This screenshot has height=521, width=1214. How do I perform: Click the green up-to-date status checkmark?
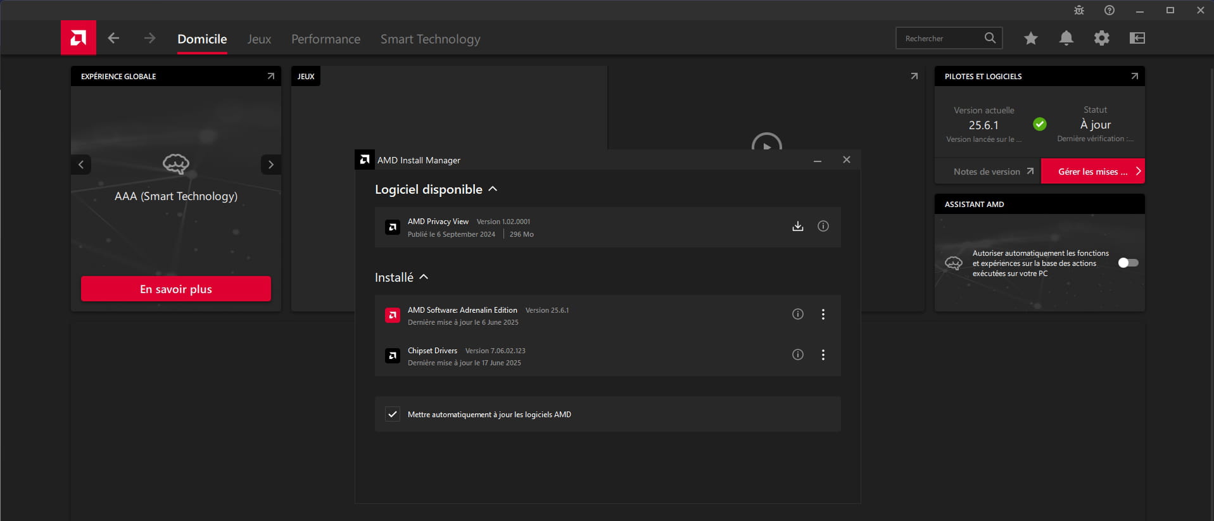pyautogui.click(x=1040, y=124)
